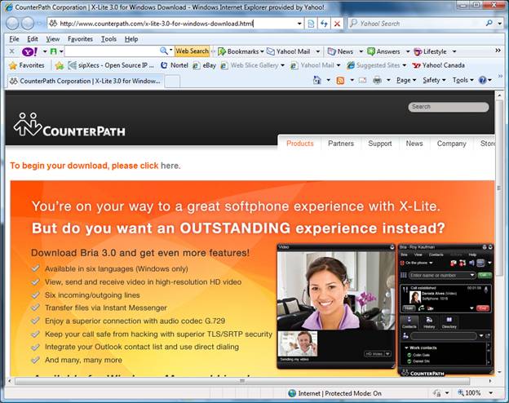Screen dimensions: 509x403
Task: Expand the Suggested Sites dropdown
Action: tap(405, 65)
